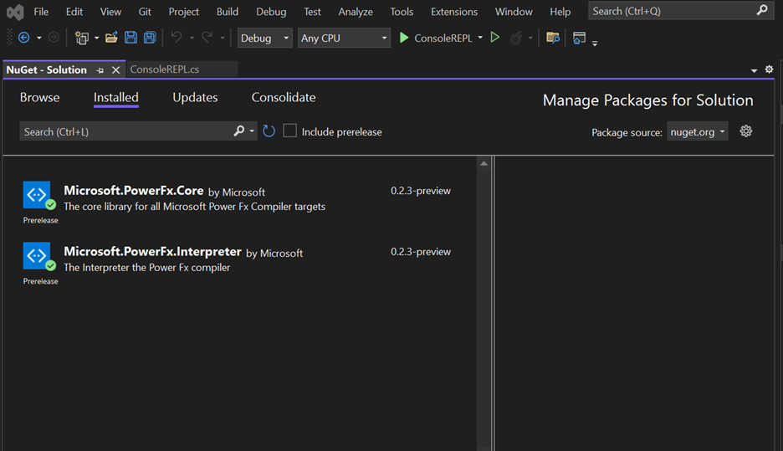This screenshot has height=451, width=783.
Task: Open the nuget.org package source dropdown
Action: point(698,132)
